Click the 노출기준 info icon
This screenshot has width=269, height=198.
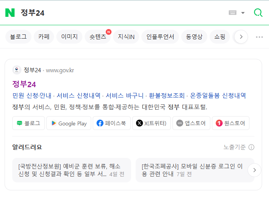coord(251,147)
